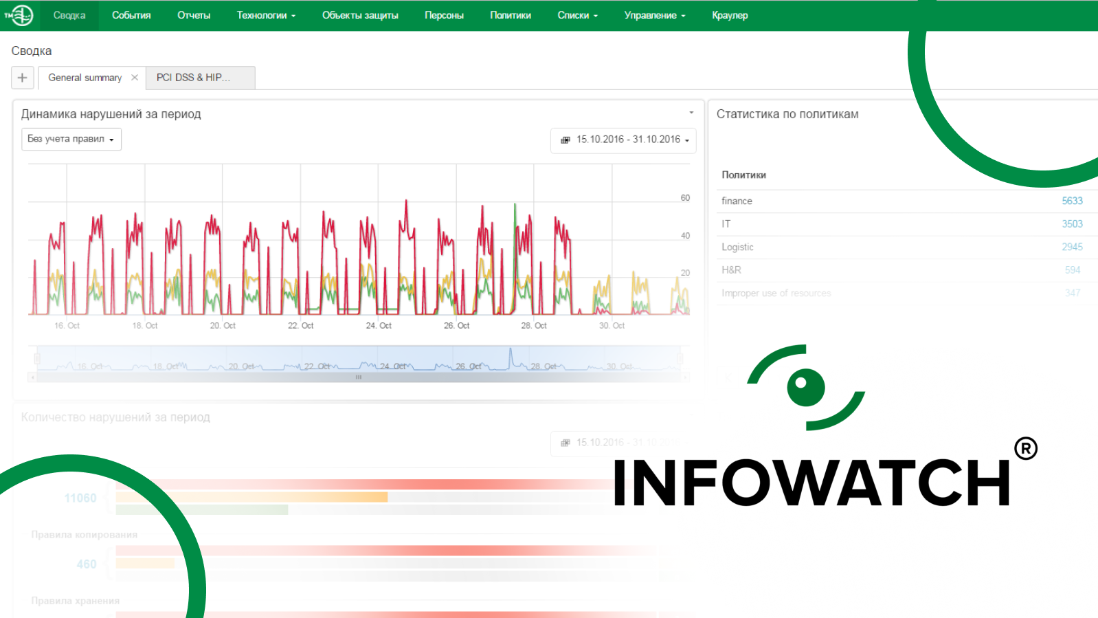The height and width of the screenshot is (618, 1098).
Task: Click the 11060 violations count
Action: 80,498
